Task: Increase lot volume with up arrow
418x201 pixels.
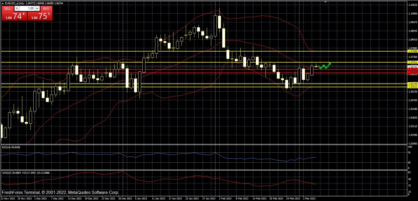Action: coord(37,8)
